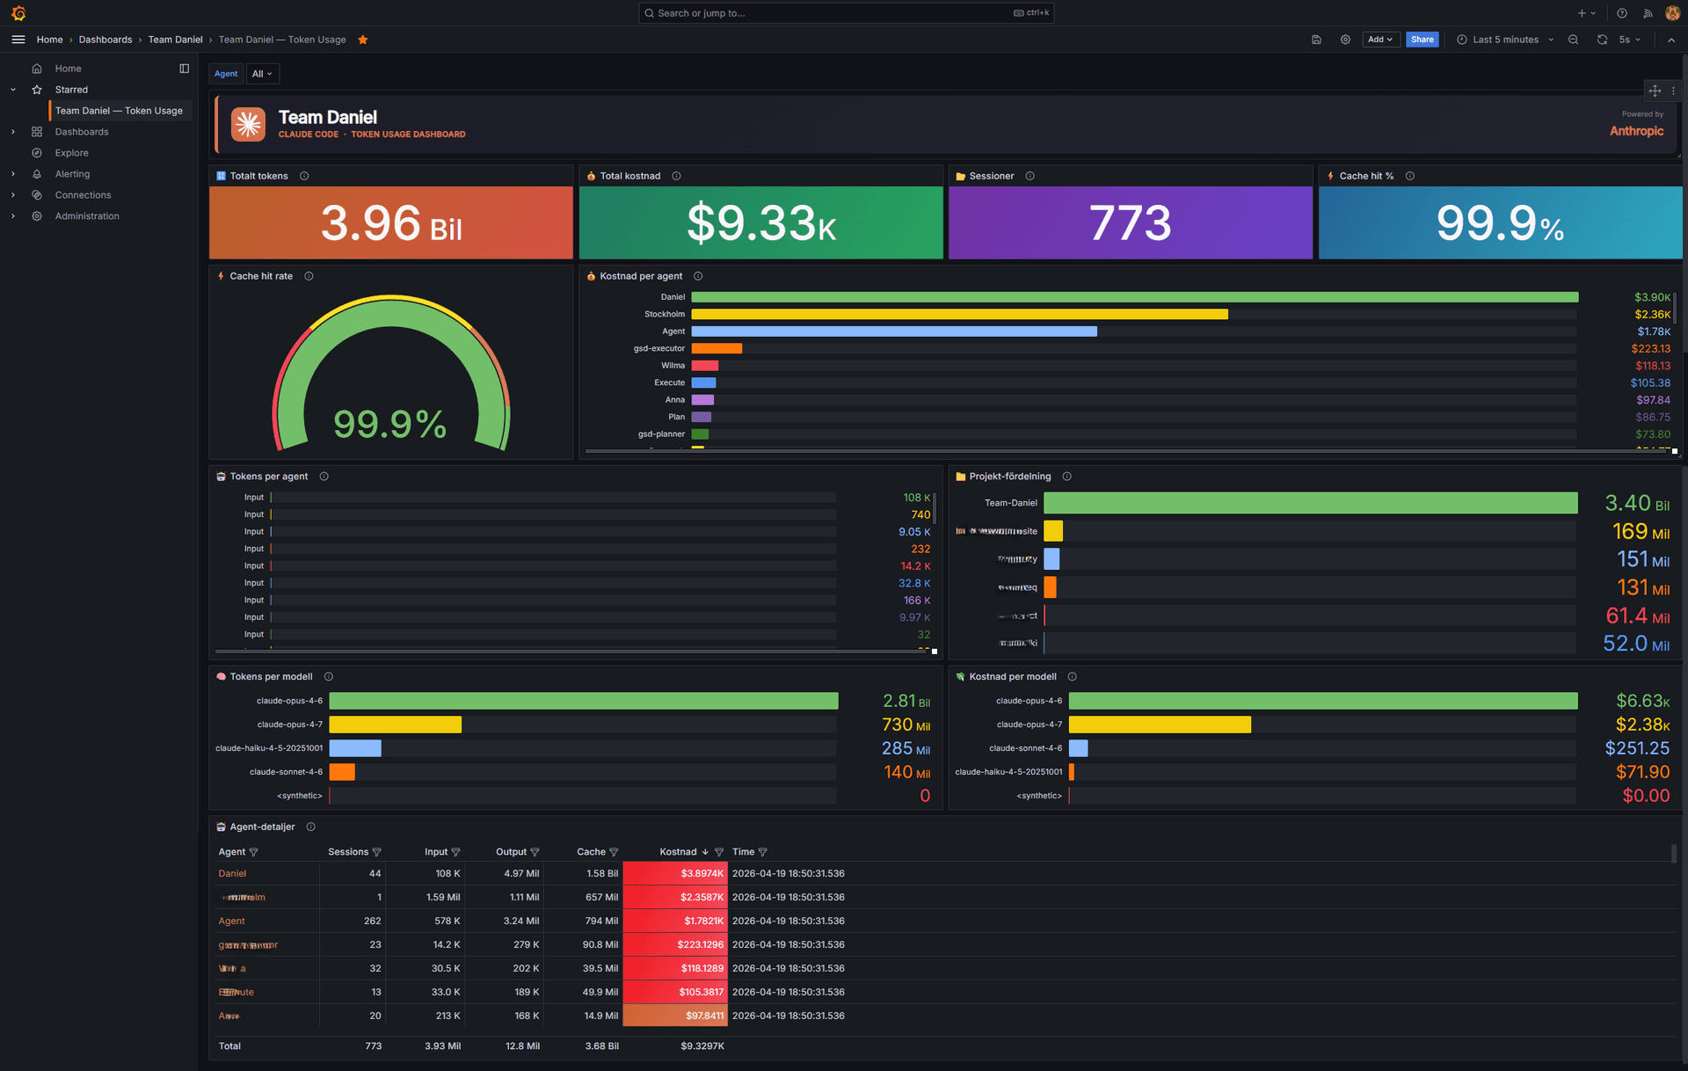The width and height of the screenshot is (1688, 1071).
Task: Expand the Connections sidebar section chevron
Action: pyautogui.click(x=13, y=195)
